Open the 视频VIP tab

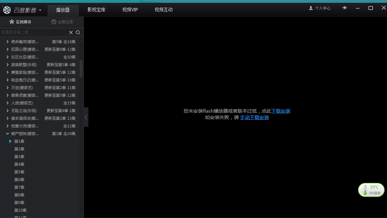130,10
